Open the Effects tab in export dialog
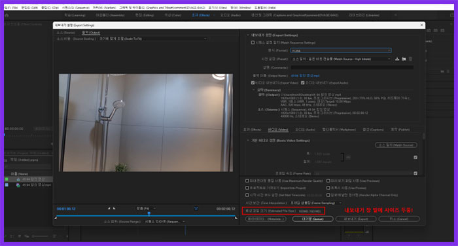Image resolution: width=458 pixels, height=246 pixels. click(252, 130)
